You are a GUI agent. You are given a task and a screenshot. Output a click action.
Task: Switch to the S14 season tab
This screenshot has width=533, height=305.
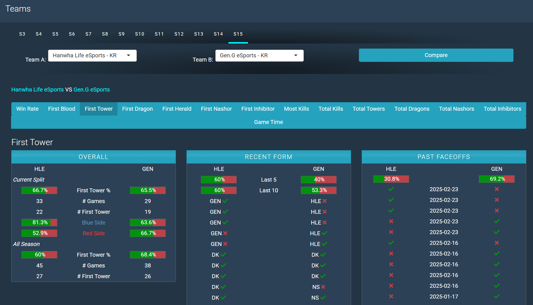click(x=219, y=34)
